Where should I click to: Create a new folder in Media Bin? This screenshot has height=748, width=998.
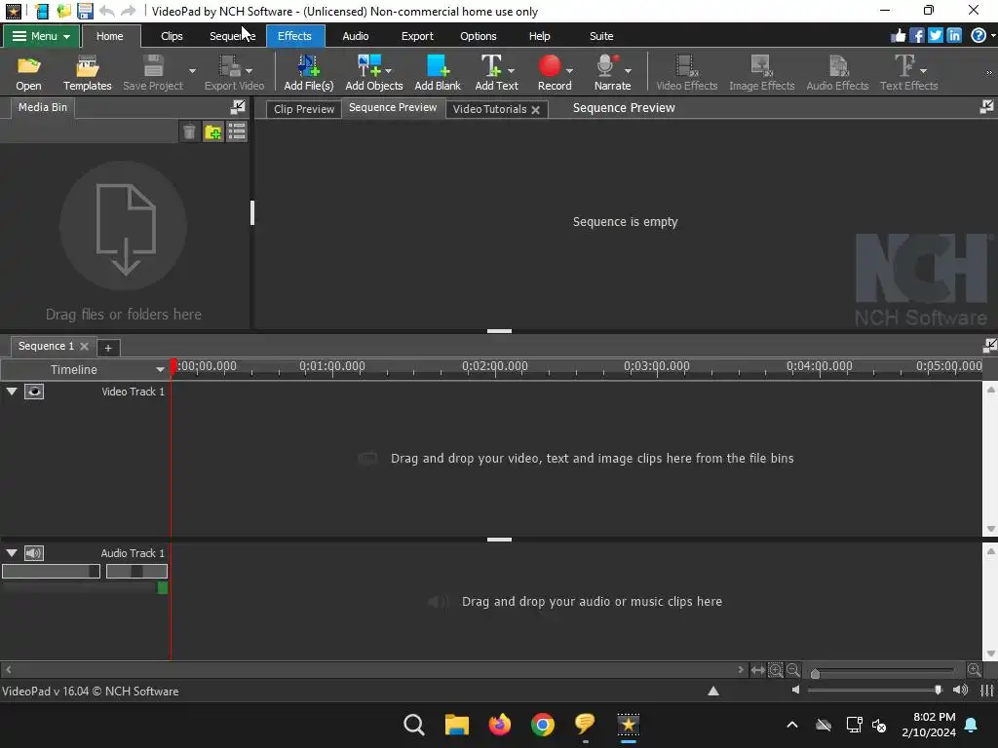pos(213,131)
